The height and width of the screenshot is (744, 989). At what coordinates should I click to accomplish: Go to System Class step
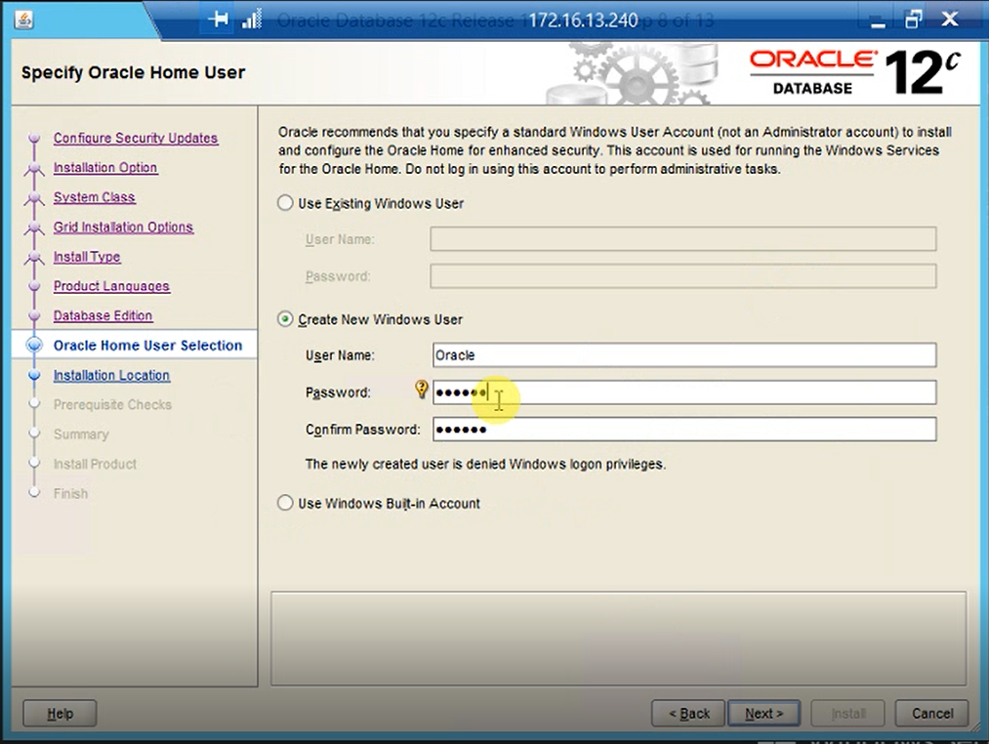(x=94, y=197)
